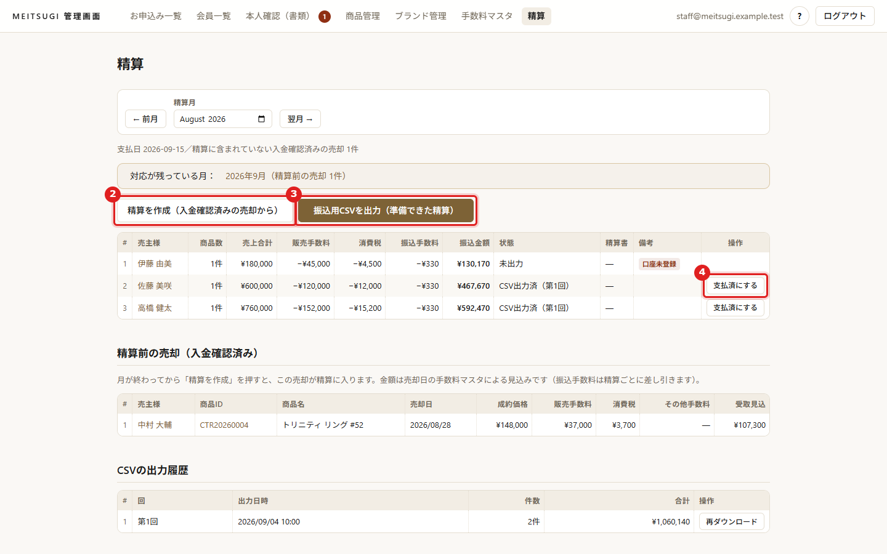
Task: Open the help question mark button
Action: pyautogui.click(x=799, y=16)
